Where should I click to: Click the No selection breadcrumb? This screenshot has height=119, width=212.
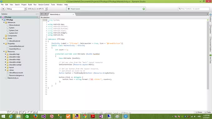tap(45, 17)
